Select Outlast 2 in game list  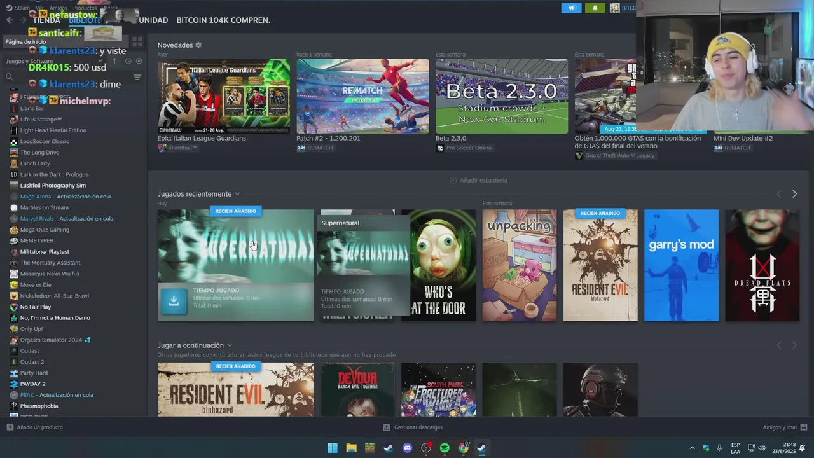[x=32, y=362]
